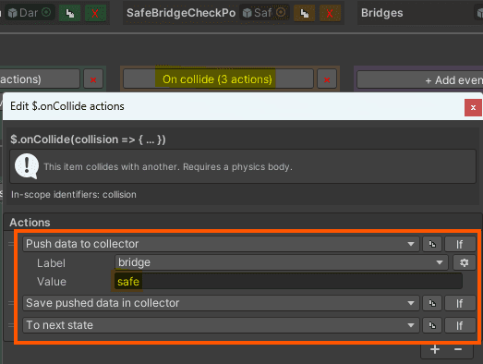Copy the Save pushed data action
The width and height of the screenshot is (483, 364).
point(432,303)
